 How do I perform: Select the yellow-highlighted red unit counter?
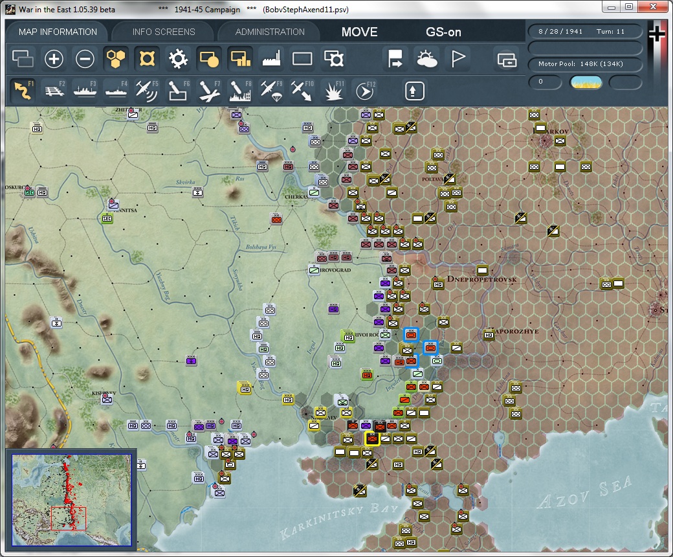[x=372, y=439]
